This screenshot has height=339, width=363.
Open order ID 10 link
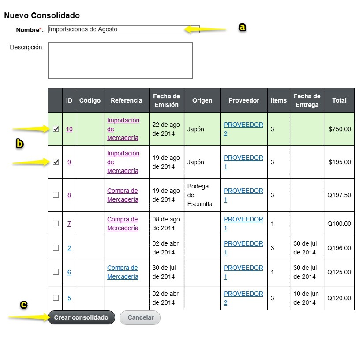[x=69, y=129]
